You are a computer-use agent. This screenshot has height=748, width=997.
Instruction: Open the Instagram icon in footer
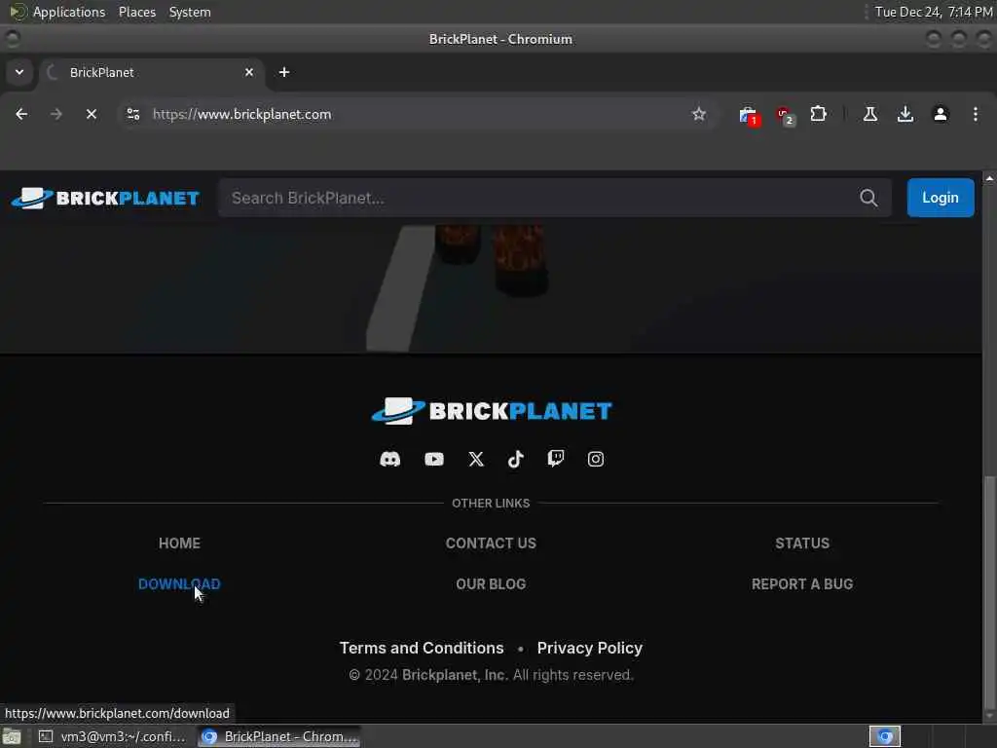pos(596,460)
